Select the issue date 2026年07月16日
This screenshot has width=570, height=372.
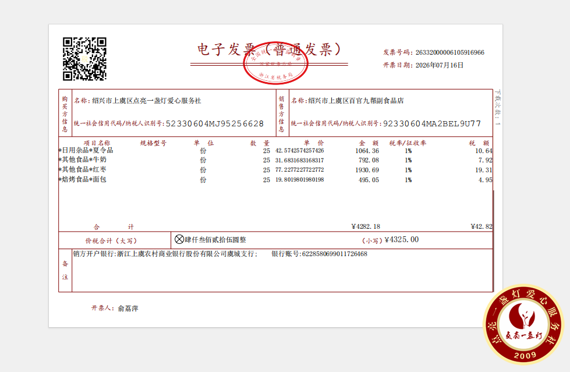point(440,65)
